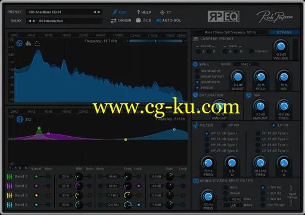Screen dimensions: 305x215
Task: Save to preset slot B
Action: point(236,51)
